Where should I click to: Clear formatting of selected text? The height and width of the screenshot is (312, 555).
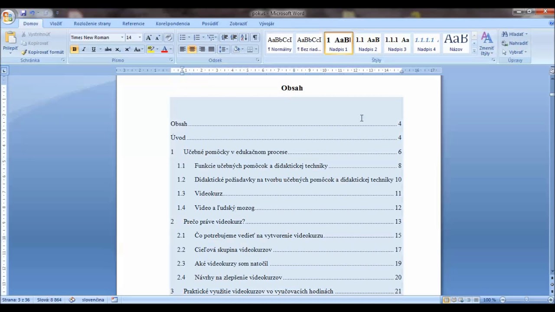pyautogui.click(x=169, y=38)
